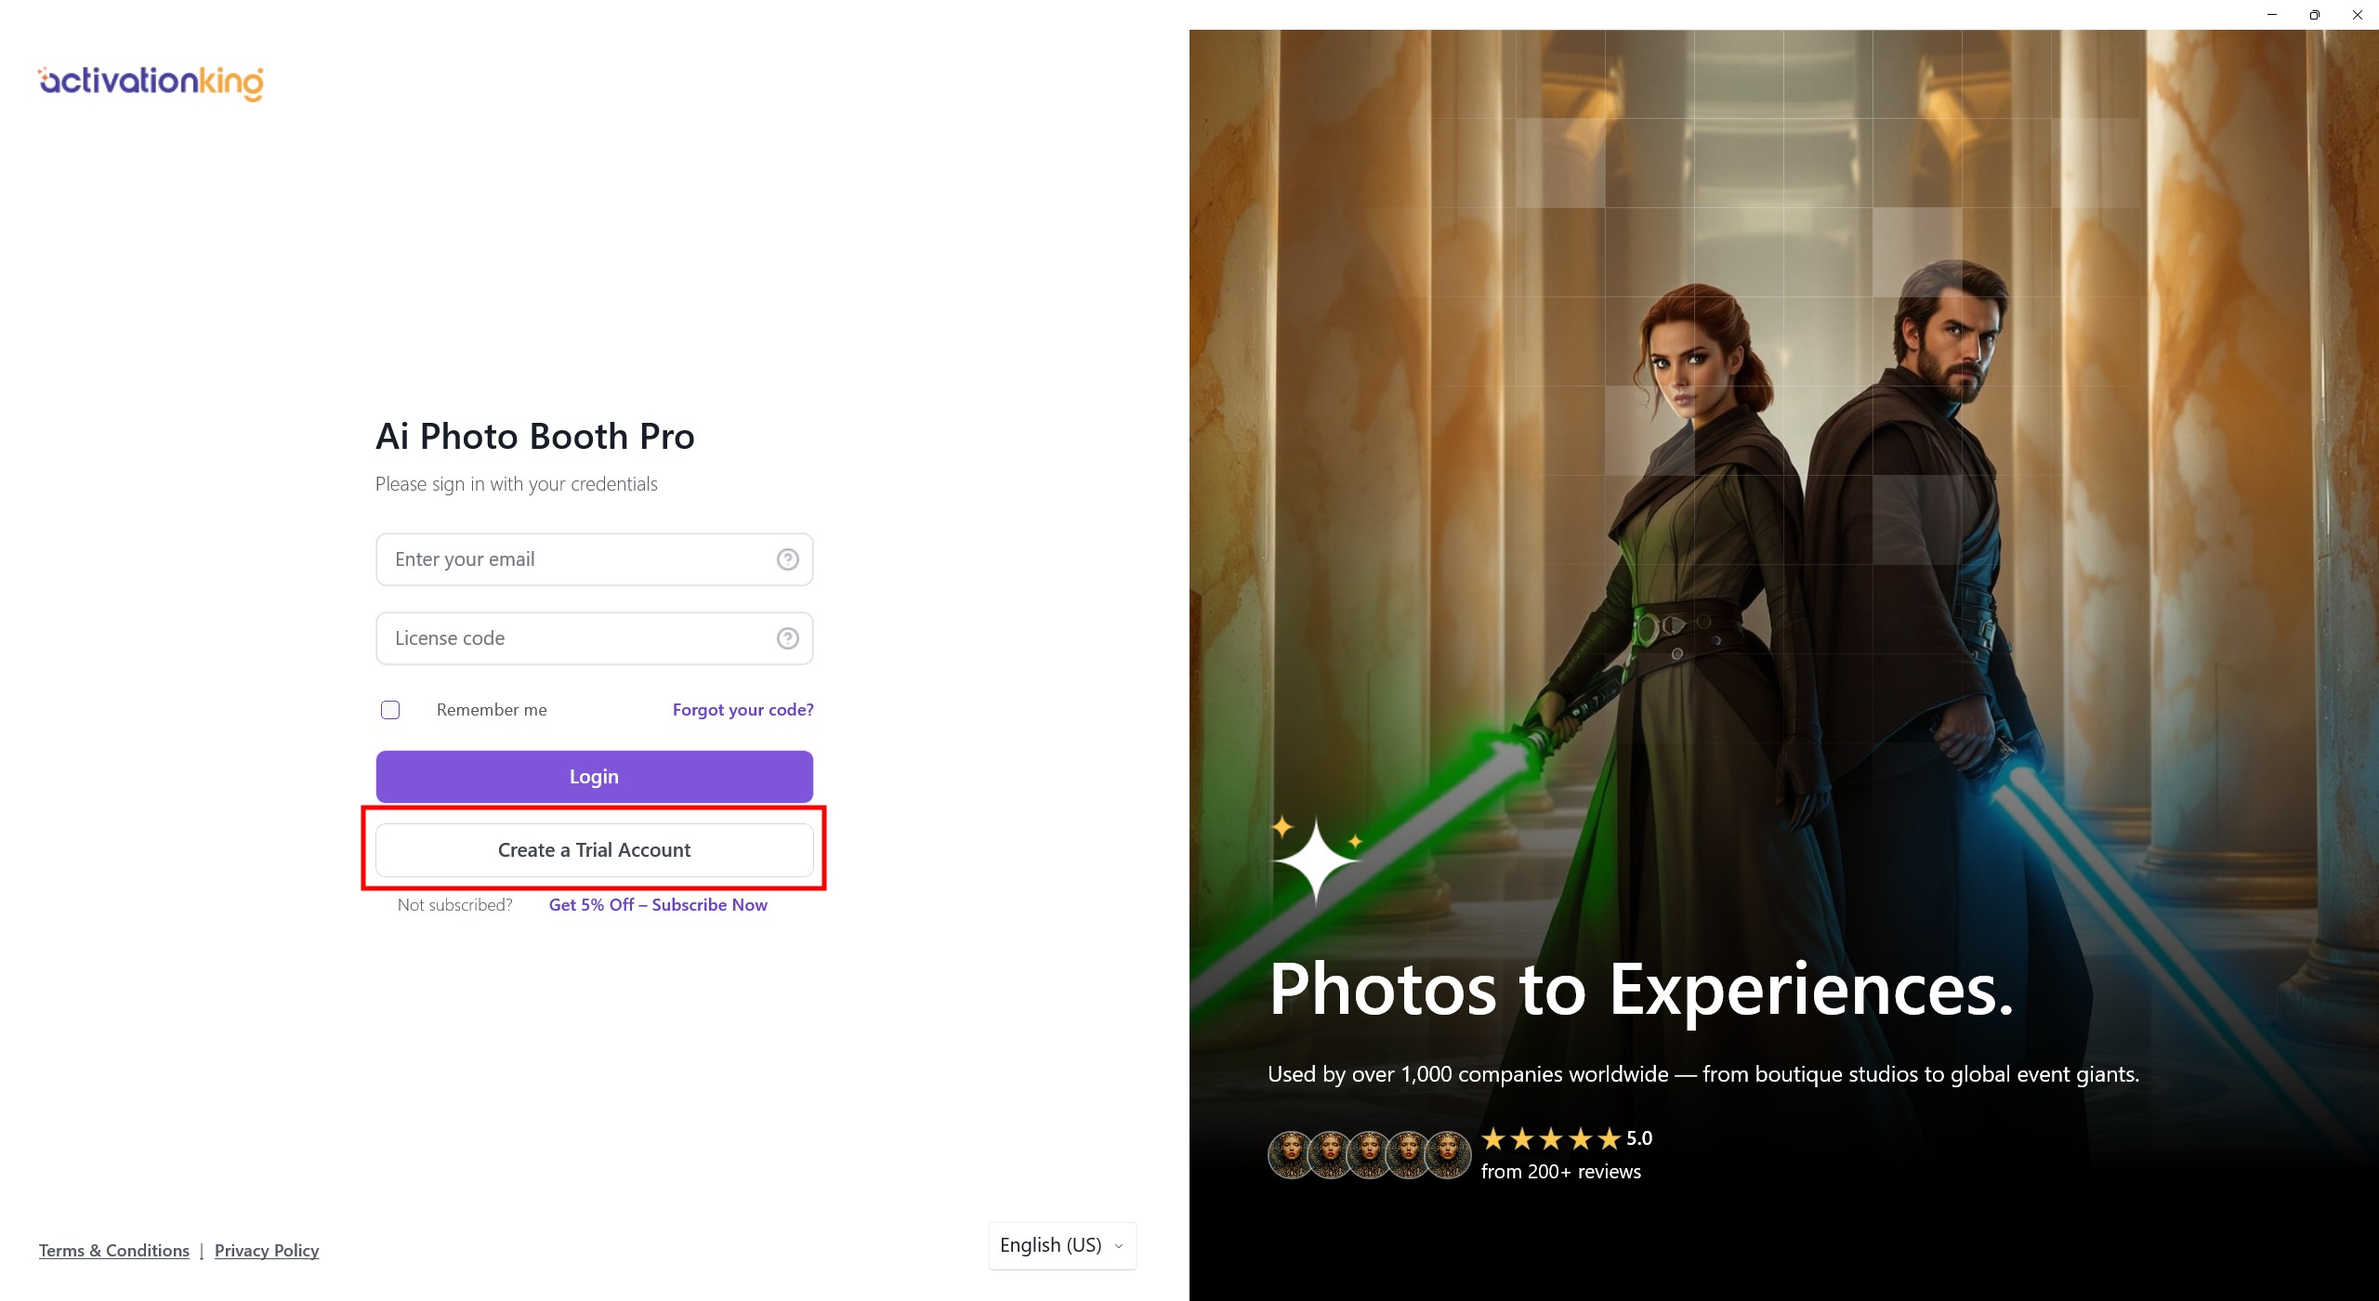Follow Get 5% Off Subscribe Now link

(x=657, y=905)
